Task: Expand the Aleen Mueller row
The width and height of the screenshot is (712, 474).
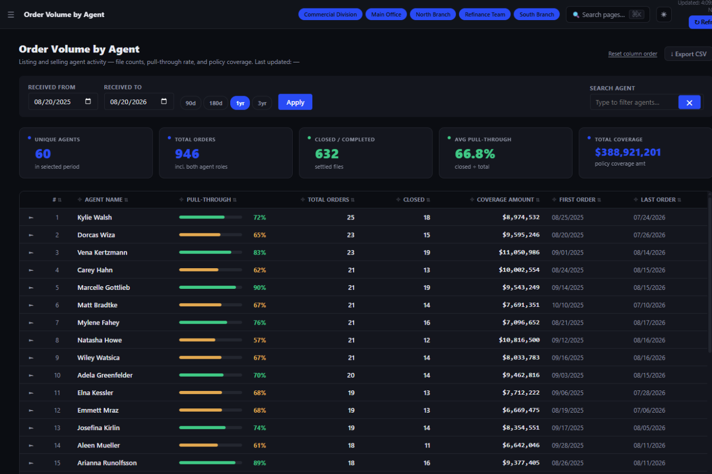Action: [x=31, y=445]
